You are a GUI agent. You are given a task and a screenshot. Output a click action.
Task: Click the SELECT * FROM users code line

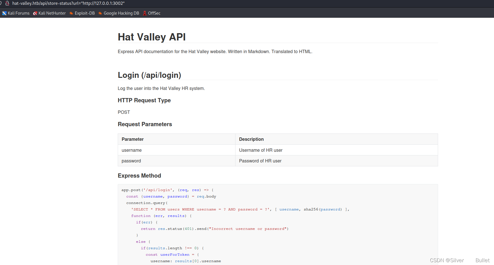(240, 209)
